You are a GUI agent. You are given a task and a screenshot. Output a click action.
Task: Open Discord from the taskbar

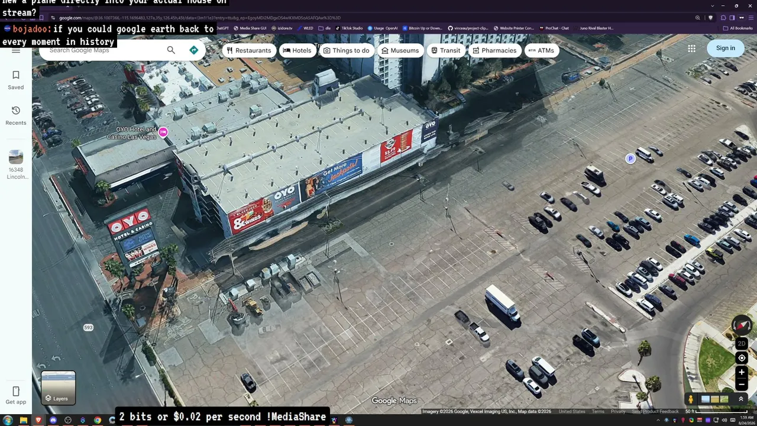point(53,421)
